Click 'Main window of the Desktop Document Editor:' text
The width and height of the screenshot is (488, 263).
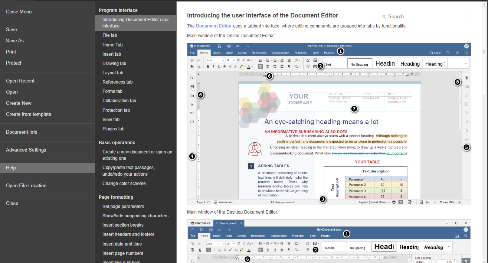[233, 212]
